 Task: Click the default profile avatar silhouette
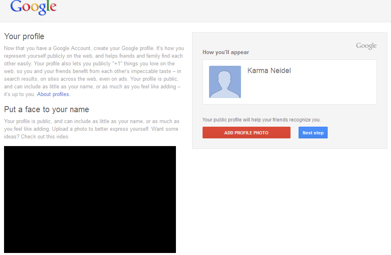[225, 82]
